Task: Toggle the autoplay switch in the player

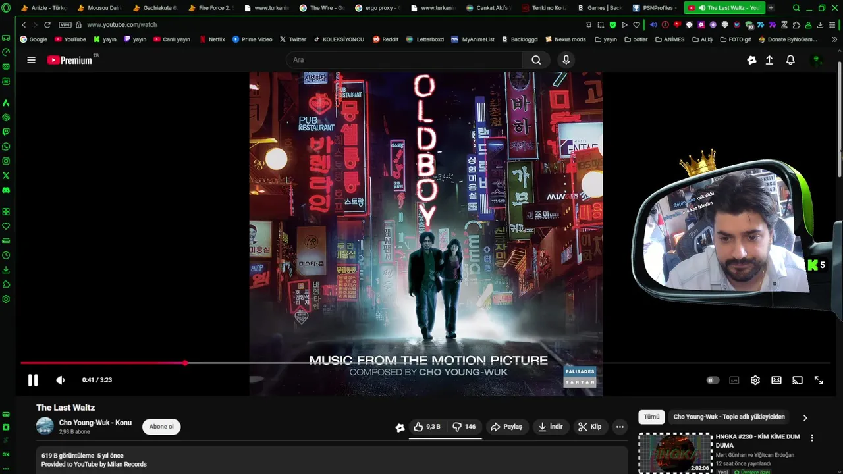Action: tap(713, 380)
